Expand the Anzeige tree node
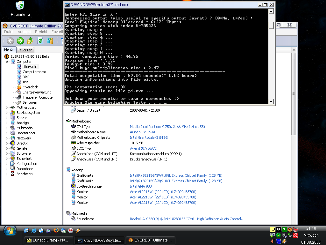Image resolution: width=326 pixels, height=245 pixels. coord(7,123)
